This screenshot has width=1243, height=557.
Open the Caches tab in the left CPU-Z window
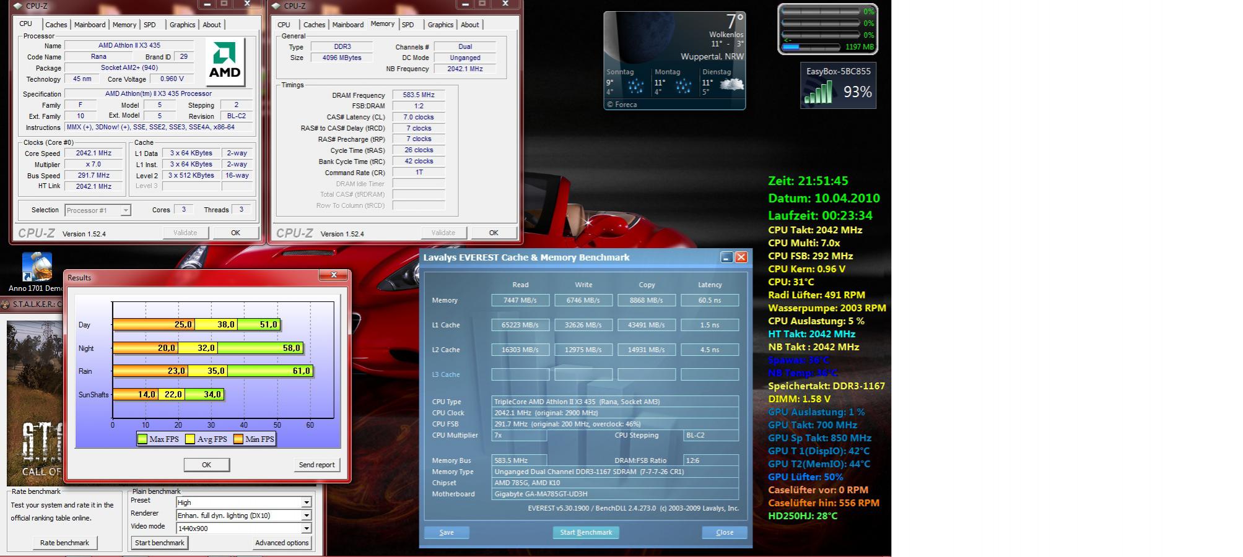[x=56, y=25]
